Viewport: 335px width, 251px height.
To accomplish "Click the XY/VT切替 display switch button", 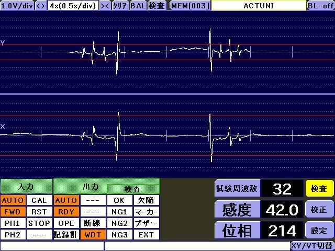I will click(312, 246).
